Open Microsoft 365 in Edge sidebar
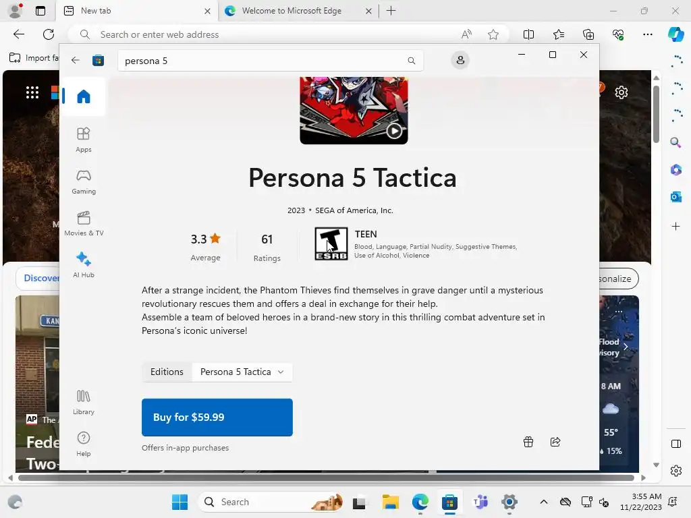The height and width of the screenshot is (518, 691). point(675,169)
